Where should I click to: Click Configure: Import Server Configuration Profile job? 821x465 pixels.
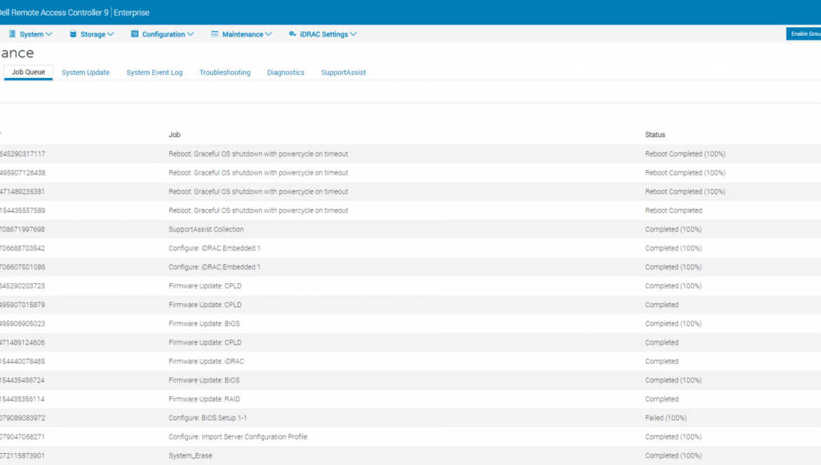tap(238, 436)
